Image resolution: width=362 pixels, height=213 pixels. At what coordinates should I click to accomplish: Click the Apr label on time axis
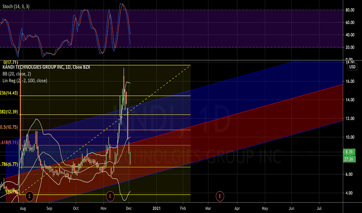237,208
